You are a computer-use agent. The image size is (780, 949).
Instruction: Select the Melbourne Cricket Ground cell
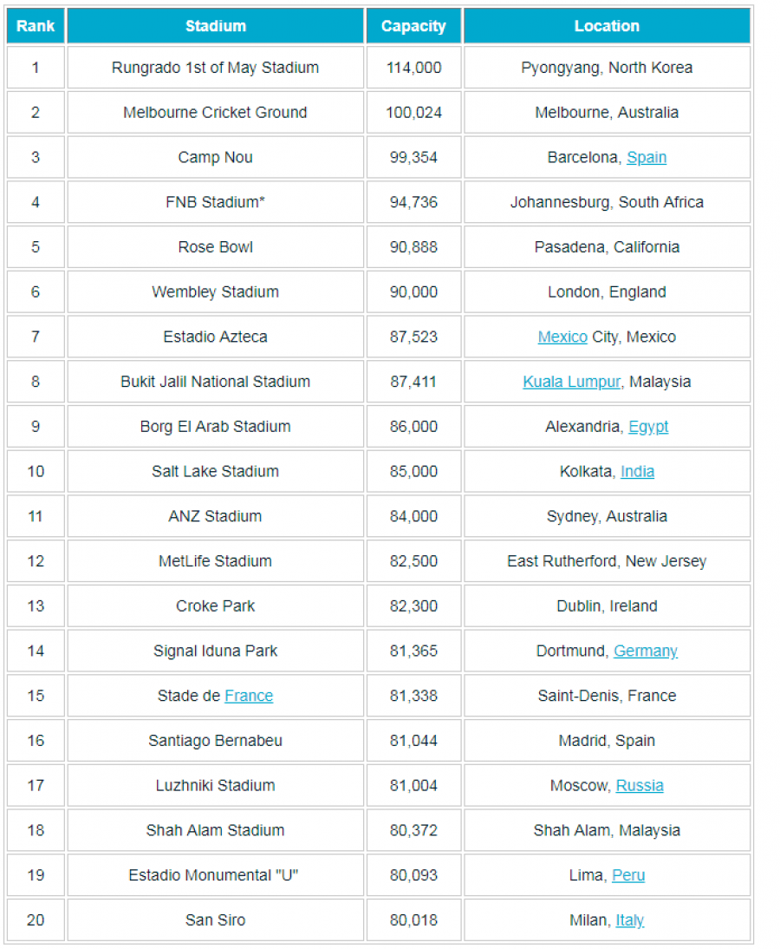coord(216,113)
